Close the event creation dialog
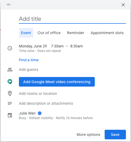The image size is (131, 142). pyautogui.click(x=123, y=5)
